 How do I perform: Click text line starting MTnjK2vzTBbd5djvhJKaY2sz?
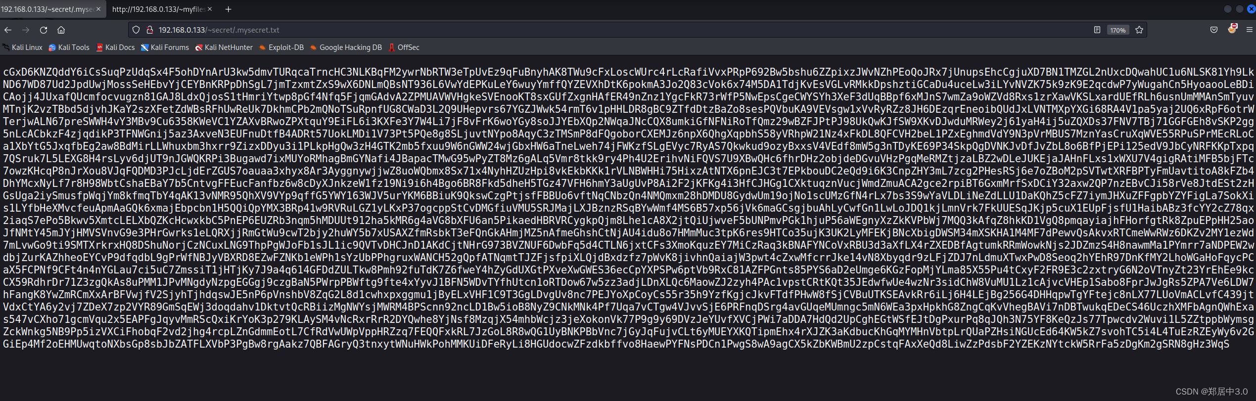tap(628, 109)
